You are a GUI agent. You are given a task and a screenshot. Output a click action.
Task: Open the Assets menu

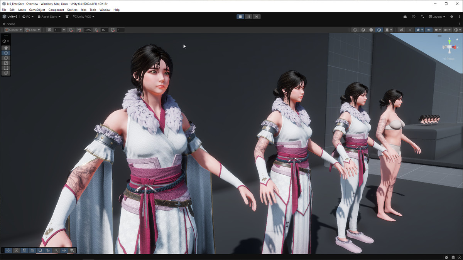[22, 10]
